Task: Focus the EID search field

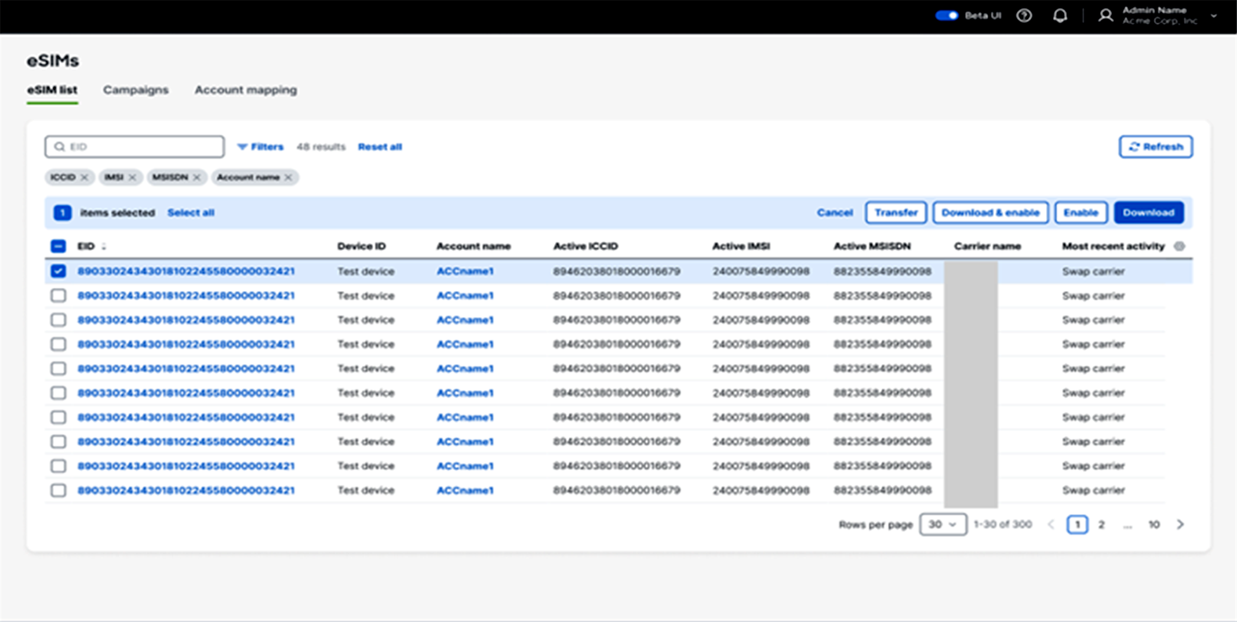Action: point(134,146)
